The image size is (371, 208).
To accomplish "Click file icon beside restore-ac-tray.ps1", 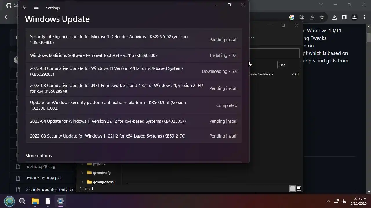I will tap(18, 178).
